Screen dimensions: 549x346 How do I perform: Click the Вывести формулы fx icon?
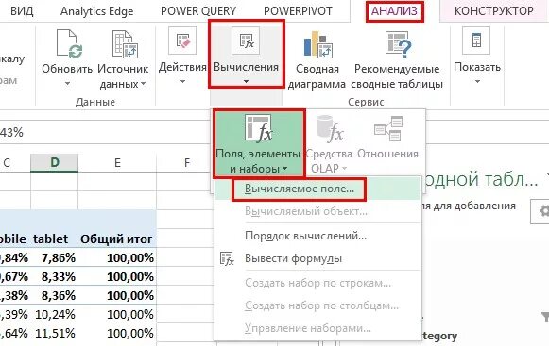227,259
